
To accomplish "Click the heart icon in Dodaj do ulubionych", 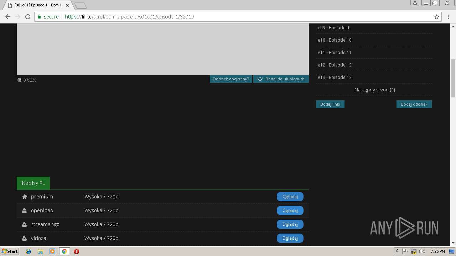I will click(260, 79).
